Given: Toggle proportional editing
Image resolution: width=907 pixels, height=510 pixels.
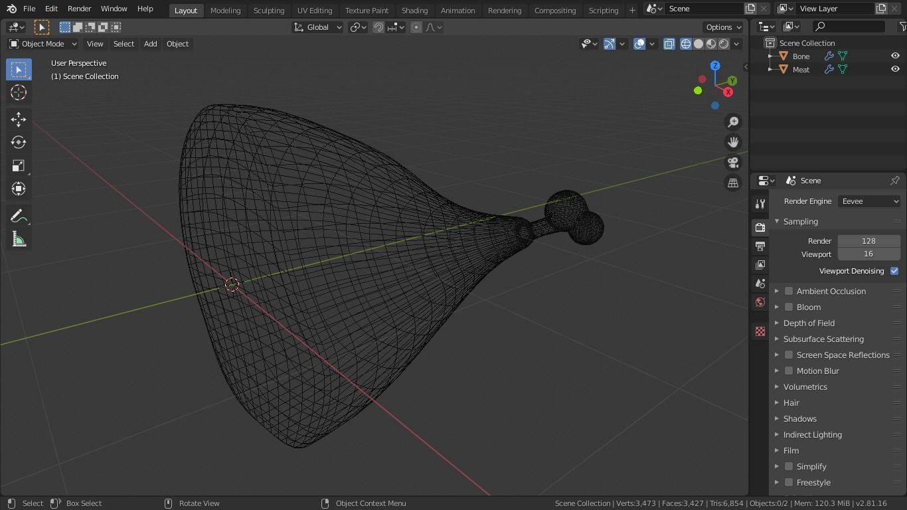Looking at the screenshot, I should pyautogui.click(x=416, y=27).
